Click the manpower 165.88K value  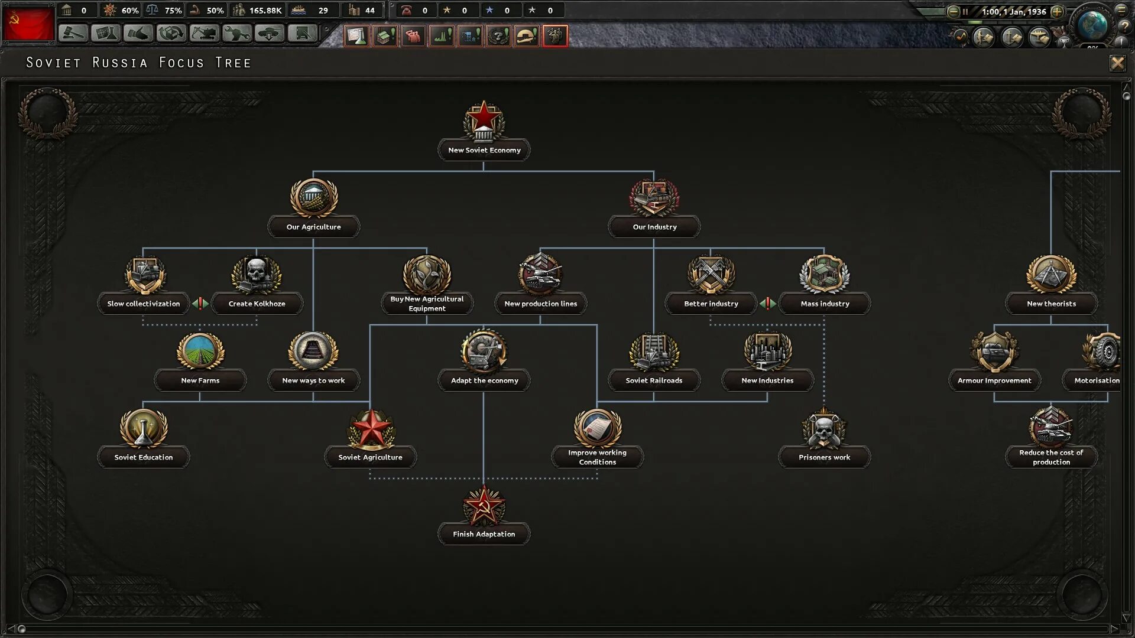click(265, 11)
